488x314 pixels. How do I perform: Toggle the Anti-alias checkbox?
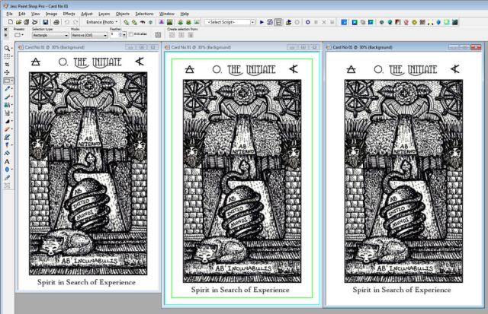tap(130, 34)
